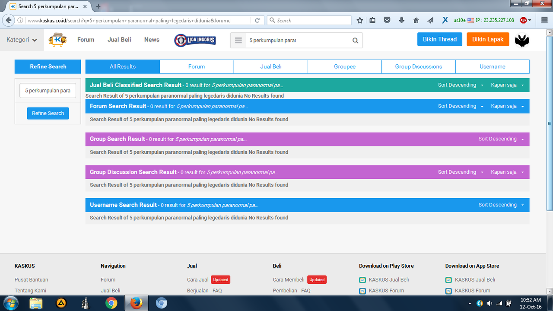Viewport: 553px width, 311px height.
Task: Open the taskbar clock showing 10:52 AM
Action: point(531,303)
